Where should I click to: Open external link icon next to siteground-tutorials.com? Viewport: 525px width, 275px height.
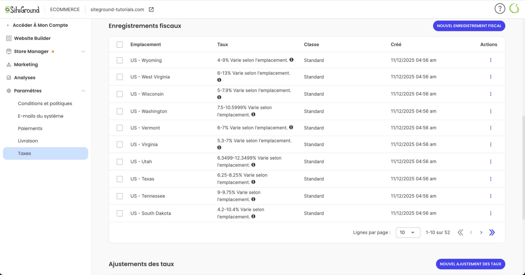pos(151,10)
